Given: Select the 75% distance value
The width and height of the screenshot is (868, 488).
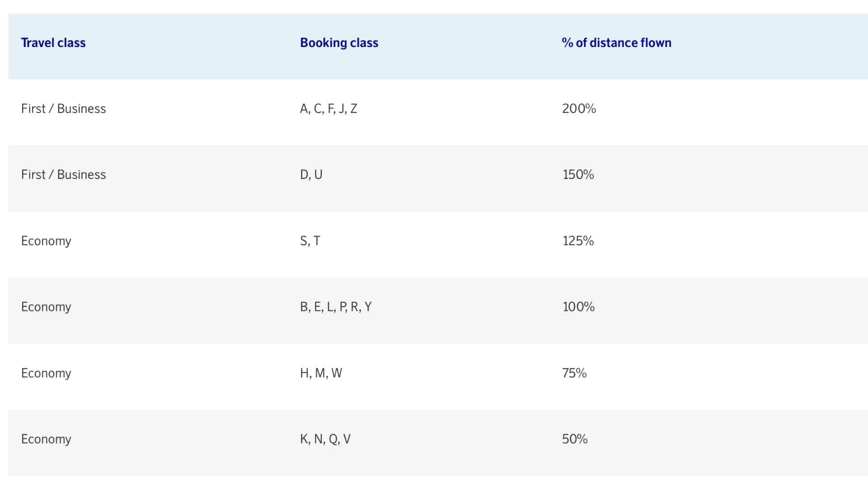Looking at the screenshot, I should click(x=574, y=373).
